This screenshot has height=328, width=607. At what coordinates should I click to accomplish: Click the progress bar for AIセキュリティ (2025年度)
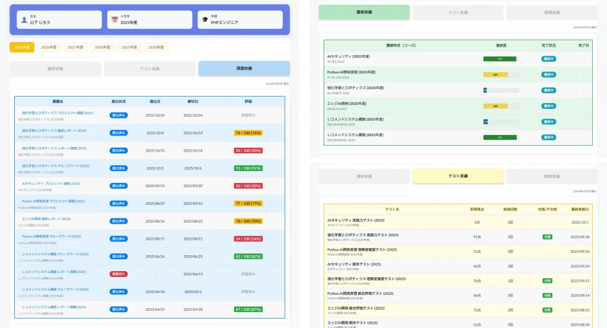click(500, 59)
